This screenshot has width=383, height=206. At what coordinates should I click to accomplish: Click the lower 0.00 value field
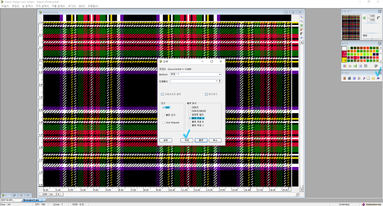point(371,20)
